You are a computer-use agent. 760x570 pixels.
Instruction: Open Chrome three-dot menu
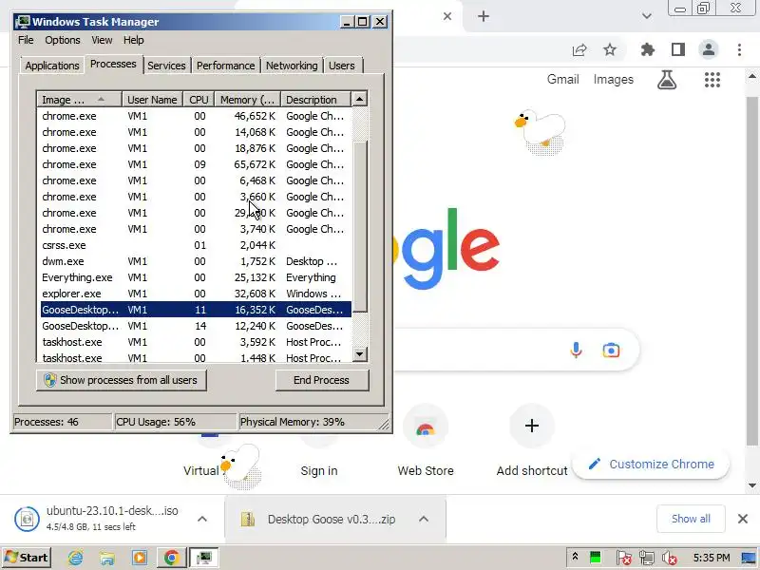pyautogui.click(x=739, y=49)
